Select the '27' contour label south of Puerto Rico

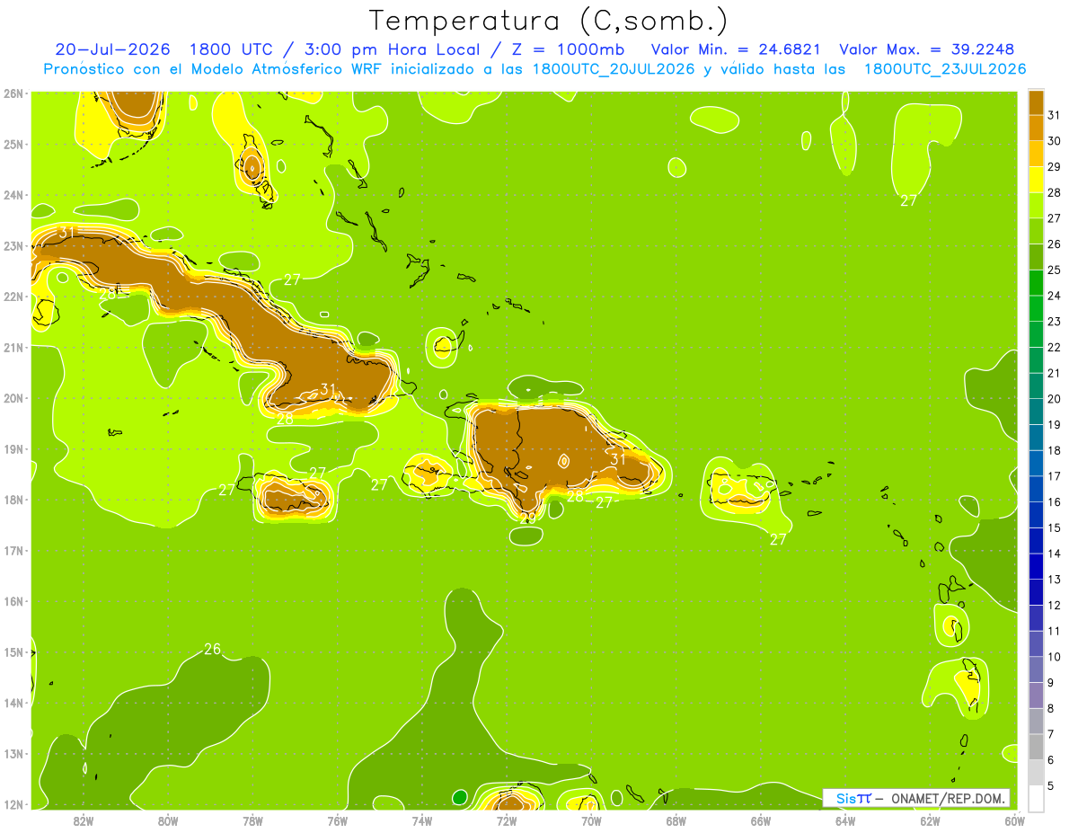pos(778,539)
